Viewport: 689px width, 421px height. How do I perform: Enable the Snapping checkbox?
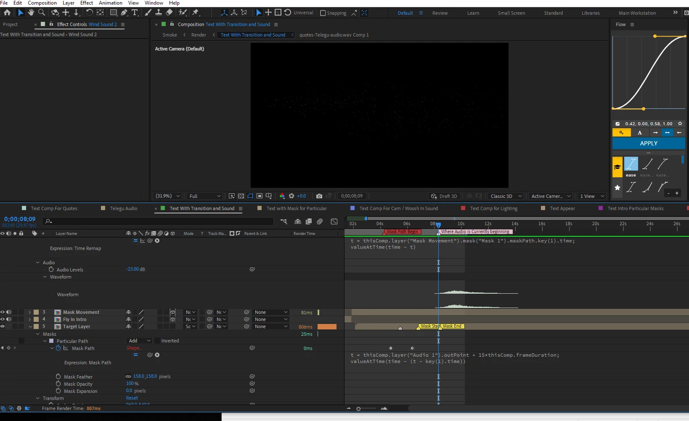[323, 13]
